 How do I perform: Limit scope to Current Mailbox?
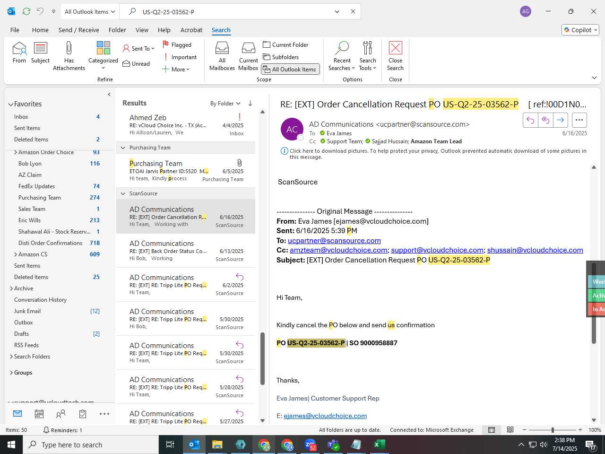(249, 56)
